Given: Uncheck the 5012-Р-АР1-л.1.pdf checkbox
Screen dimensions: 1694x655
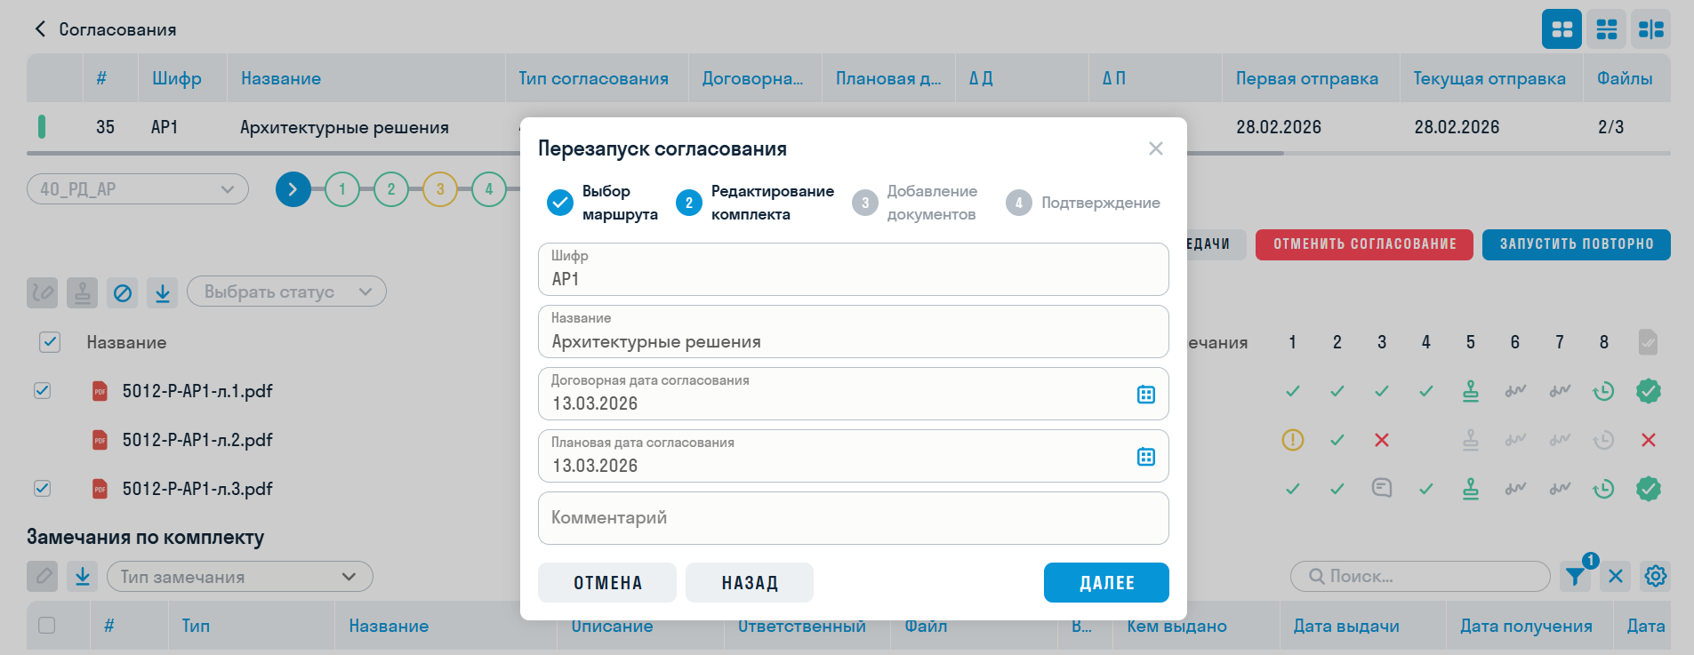Looking at the screenshot, I should pos(42,391).
